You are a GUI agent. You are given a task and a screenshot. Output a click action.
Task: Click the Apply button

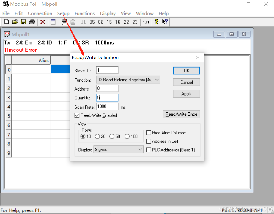point(186,94)
